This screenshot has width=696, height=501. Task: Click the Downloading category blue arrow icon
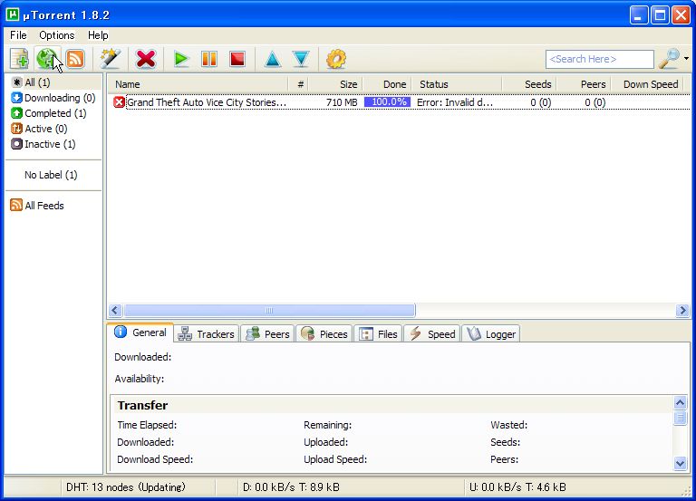click(17, 98)
